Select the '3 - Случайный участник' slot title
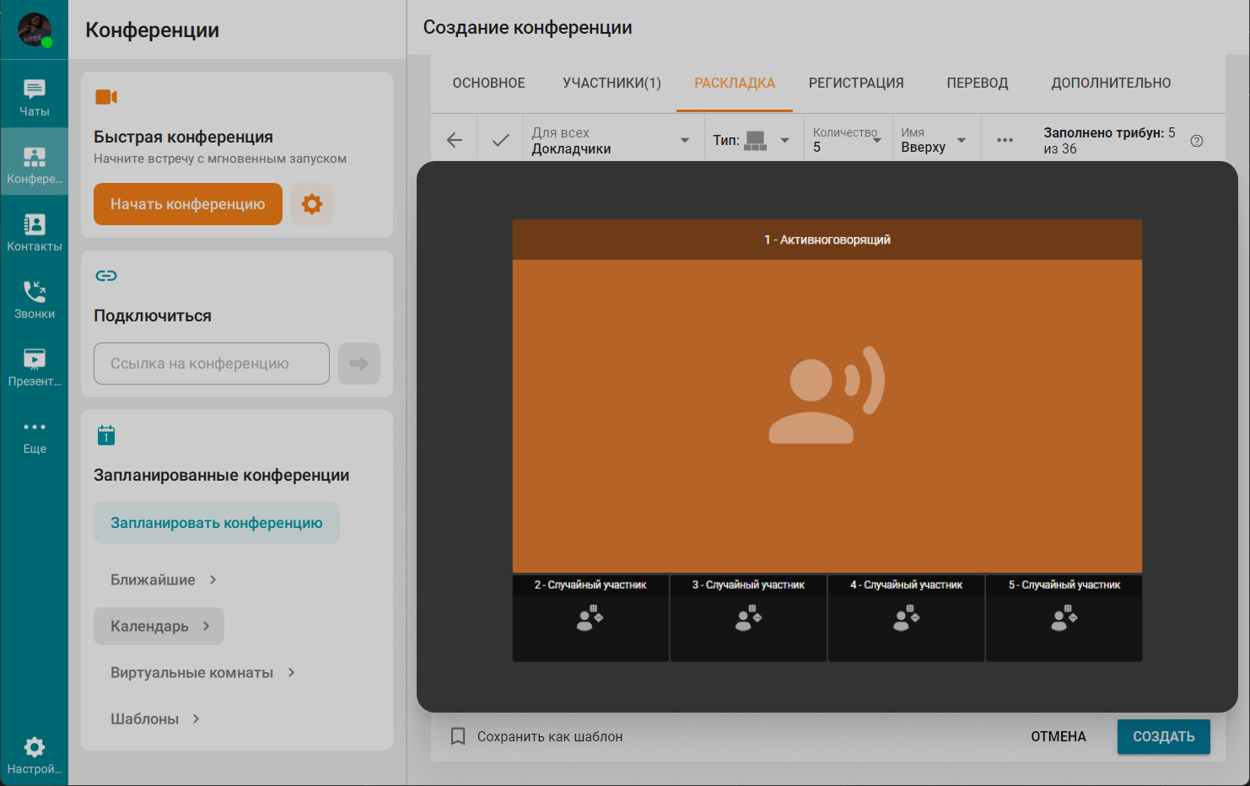The image size is (1250, 786). coord(748,584)
